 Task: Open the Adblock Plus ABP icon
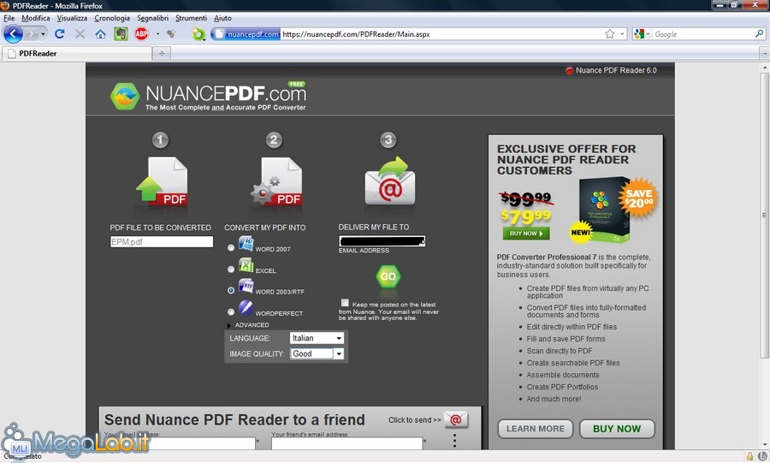pyautogui.click(x=141, y=34)
